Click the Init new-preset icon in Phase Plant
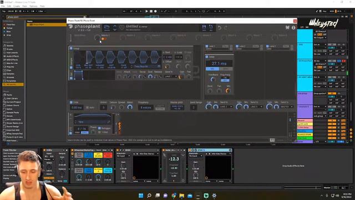Viewport: 355px width, 200px height. [x=211, y=27]
